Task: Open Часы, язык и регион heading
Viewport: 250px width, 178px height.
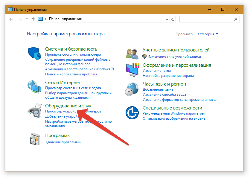Action: pos(164,84)
